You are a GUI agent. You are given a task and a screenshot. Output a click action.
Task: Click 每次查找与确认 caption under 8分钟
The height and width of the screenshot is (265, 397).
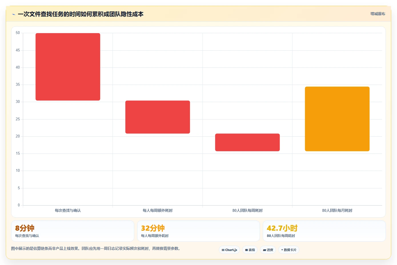(27, 236)
